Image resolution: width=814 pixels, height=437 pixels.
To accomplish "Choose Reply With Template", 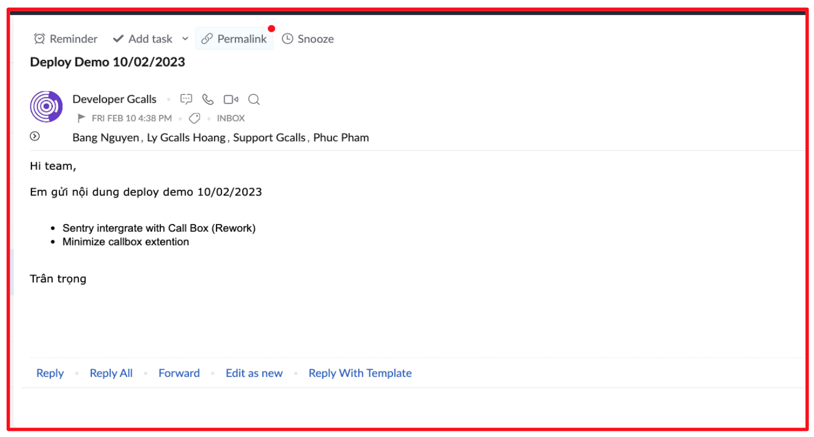I will coord(360,373).
